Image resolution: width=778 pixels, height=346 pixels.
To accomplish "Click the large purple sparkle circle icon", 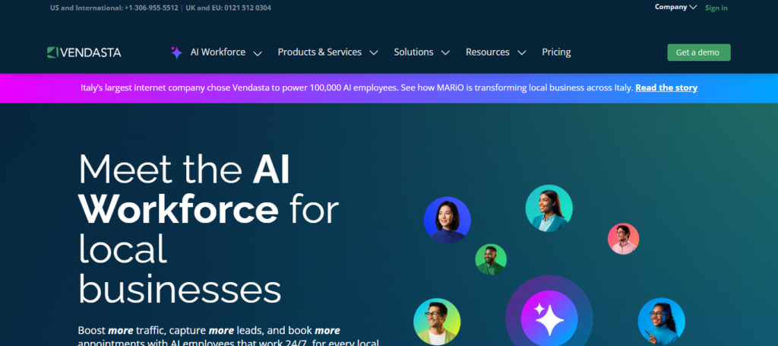I will (549, 318).
